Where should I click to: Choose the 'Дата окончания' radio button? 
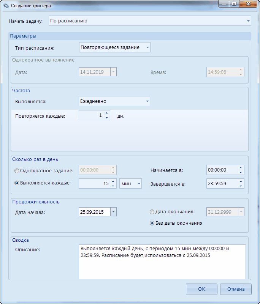click(152, 212)
